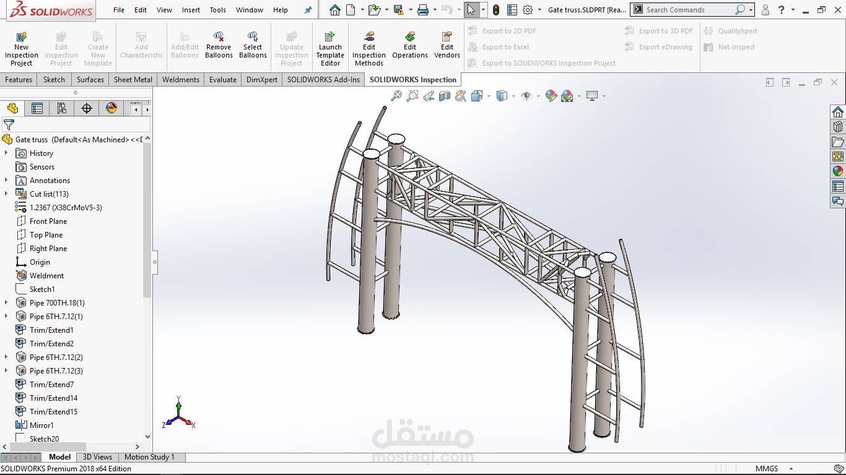
Task: Click Previous View icon
Action: point(429,96)
